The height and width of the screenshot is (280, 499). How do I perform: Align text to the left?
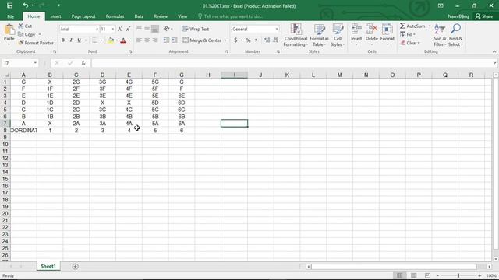(x=139, y=40)
